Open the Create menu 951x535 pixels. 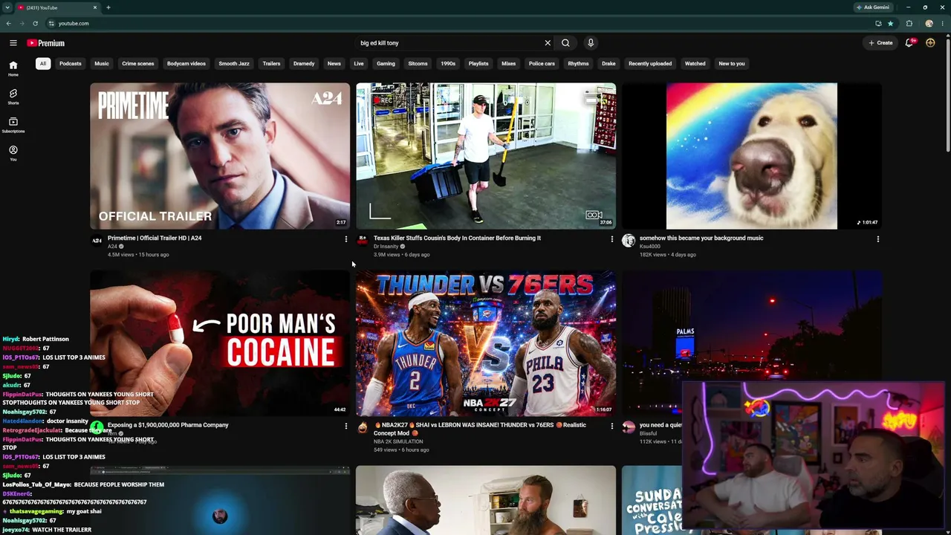click(880, 43)
